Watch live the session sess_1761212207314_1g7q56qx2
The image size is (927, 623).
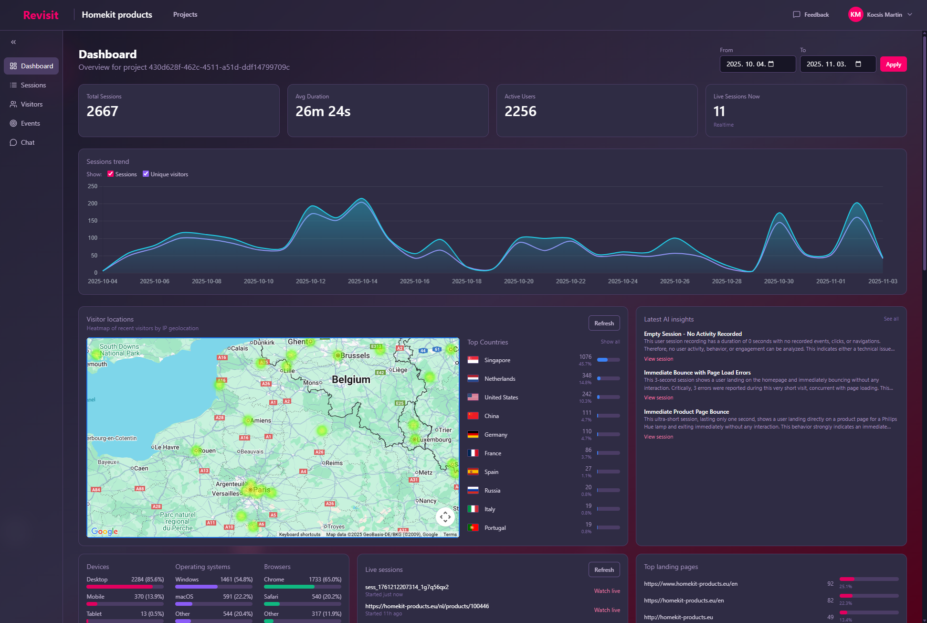pyautogui.click(x=607, y=591)
